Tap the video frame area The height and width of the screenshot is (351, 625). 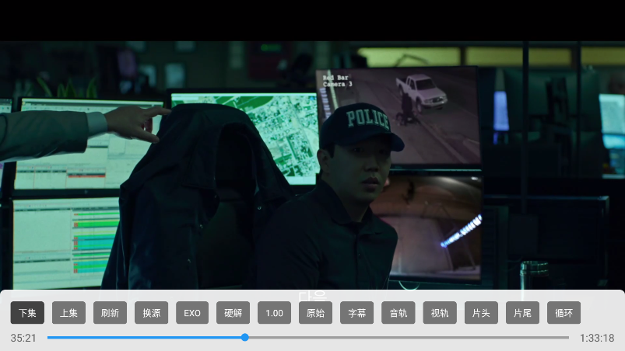pos(313,165)
